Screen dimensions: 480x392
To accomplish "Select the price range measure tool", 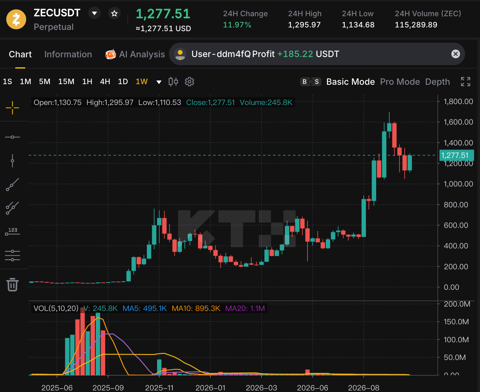I will coord(12,232).
